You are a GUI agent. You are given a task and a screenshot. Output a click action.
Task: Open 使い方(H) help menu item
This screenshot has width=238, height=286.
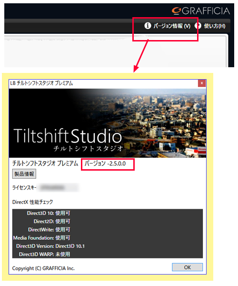[210, 26]
